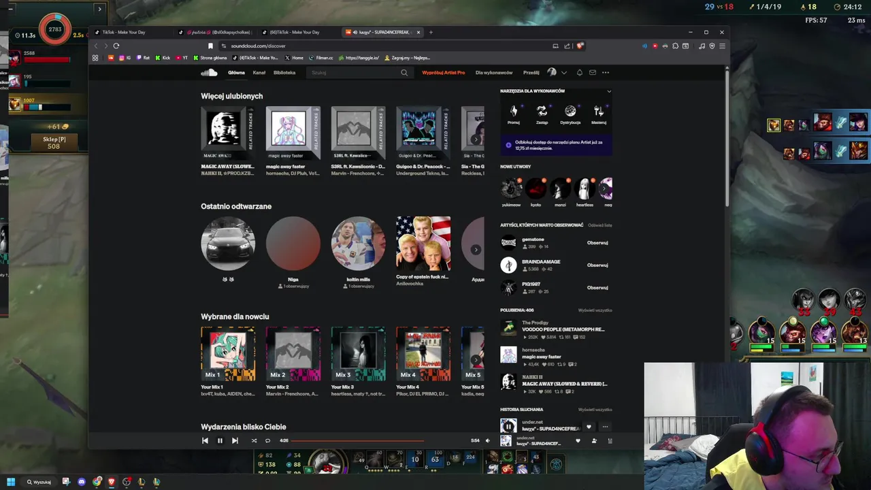Screen dimensions: 871x490
Task: Click Odśwież listę for suggested artists
Action: tap(600, 225)
